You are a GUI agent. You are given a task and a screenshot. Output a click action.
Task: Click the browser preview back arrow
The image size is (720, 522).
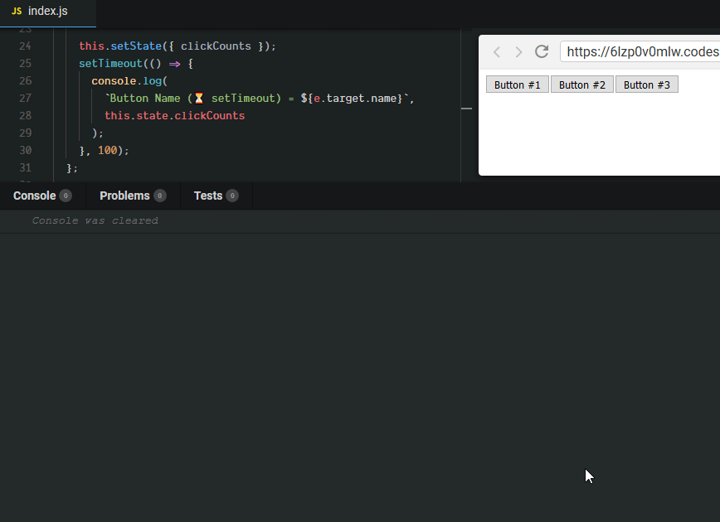click(x=497, y=52)
